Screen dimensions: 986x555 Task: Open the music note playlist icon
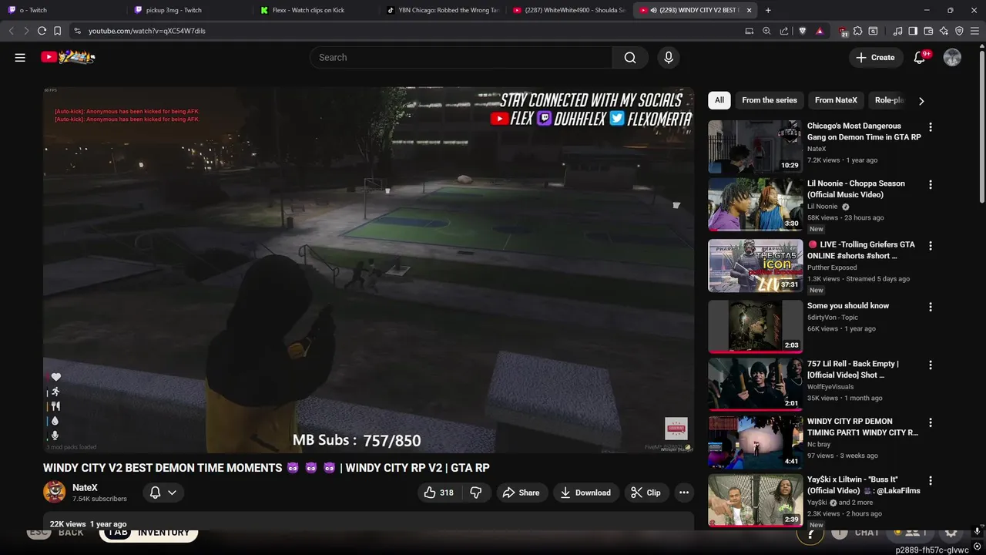pos(897,31)
